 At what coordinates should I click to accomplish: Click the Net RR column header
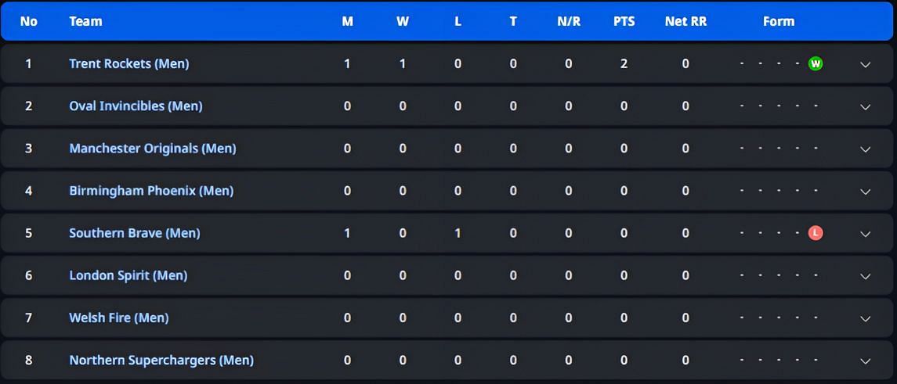(685, 22)
